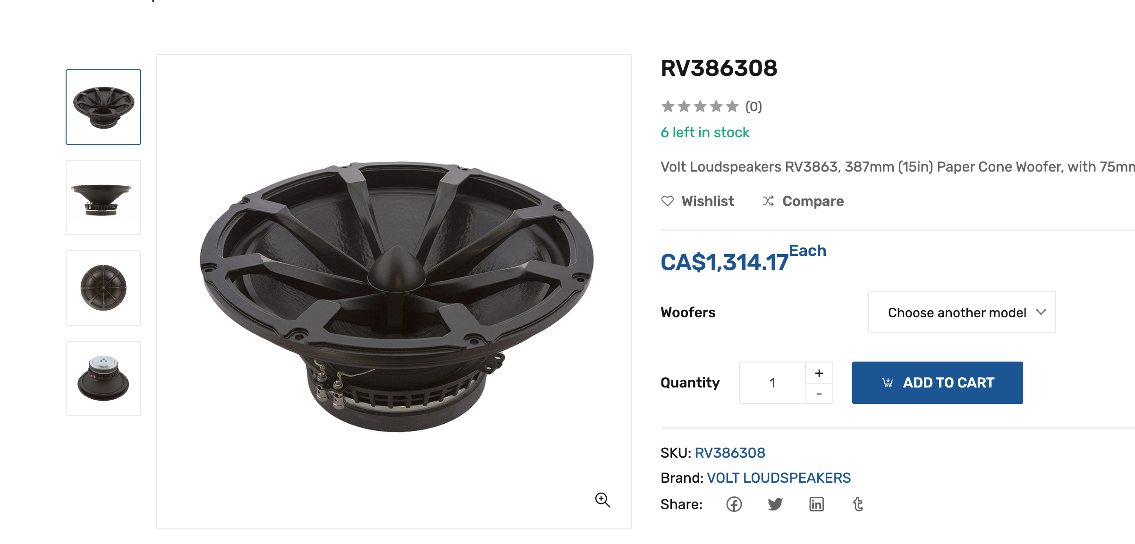The image size is (1135, 544).
Task: Select the rear magnet view thumbnail
Action: [103, 379]
